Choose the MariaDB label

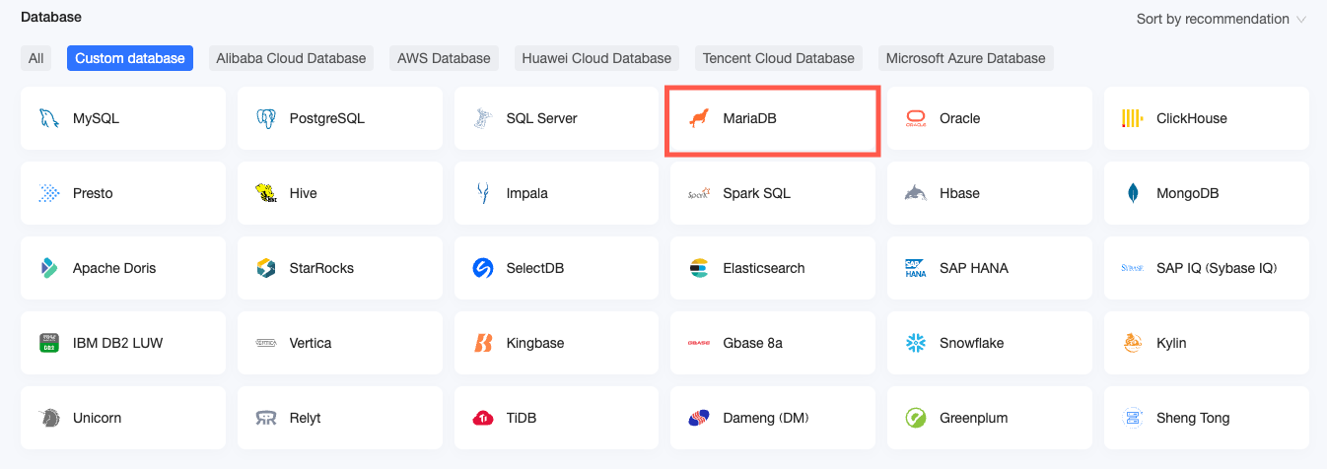750,118
